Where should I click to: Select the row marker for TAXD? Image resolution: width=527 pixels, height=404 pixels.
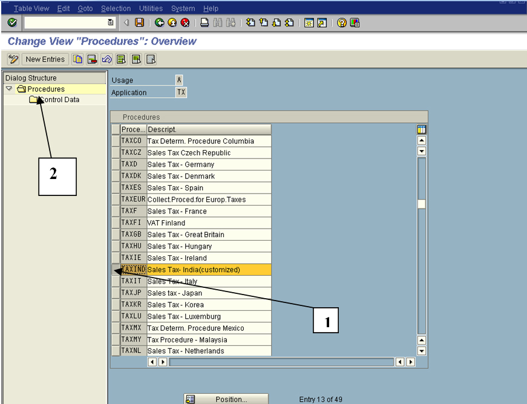point(116,165)
